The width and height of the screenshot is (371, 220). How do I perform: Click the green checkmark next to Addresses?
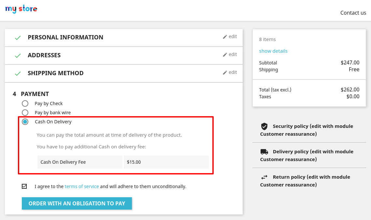[18, 55]
